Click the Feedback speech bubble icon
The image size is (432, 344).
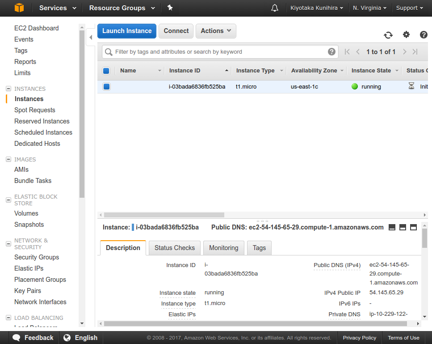click(17, 338)
